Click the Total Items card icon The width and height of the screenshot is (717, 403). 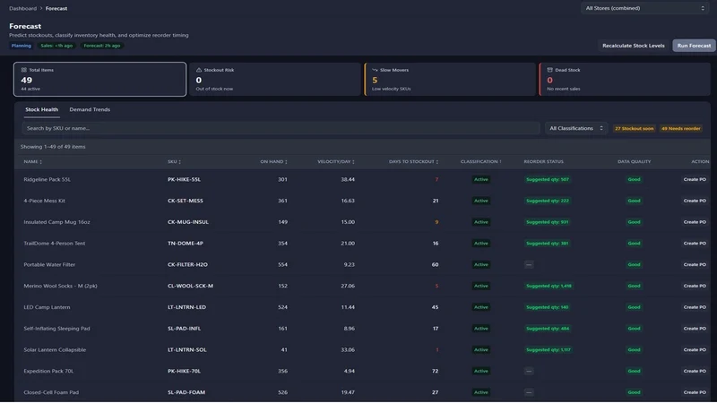pos(24,70)
